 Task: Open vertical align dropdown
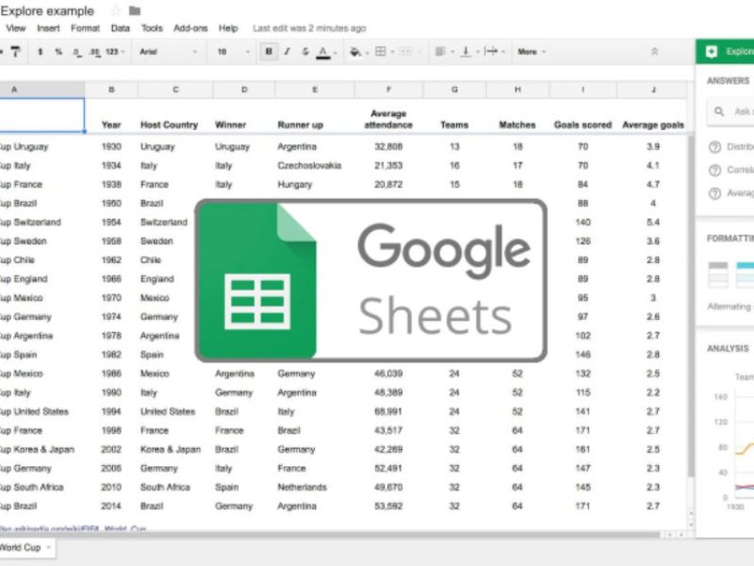pyautogui.click(x=469, y=51)
